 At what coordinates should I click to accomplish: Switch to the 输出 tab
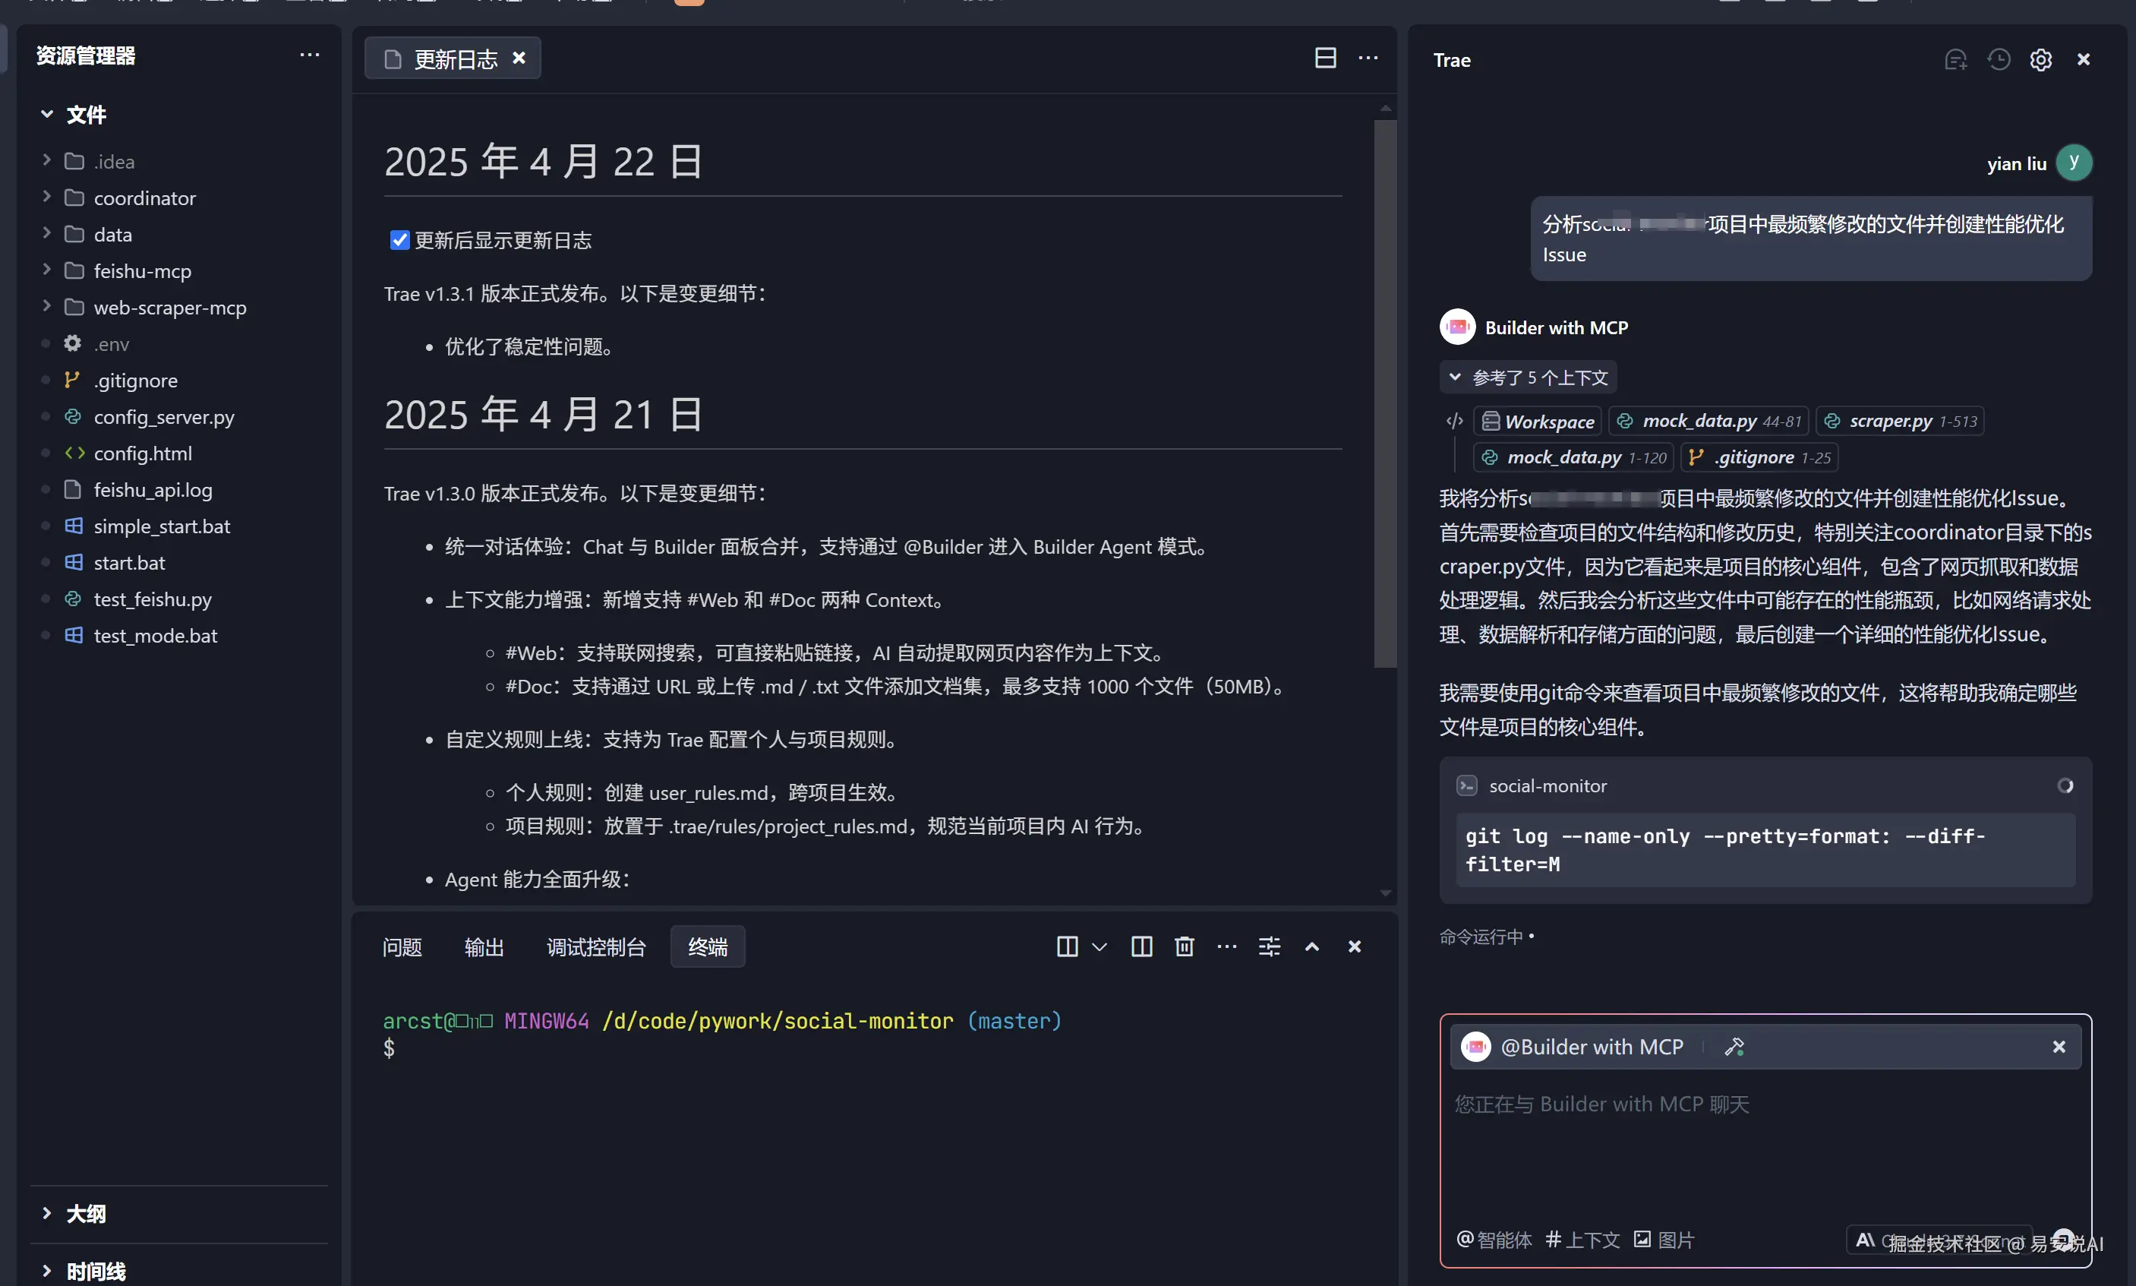pyautogui.click(x=484, y=947)
